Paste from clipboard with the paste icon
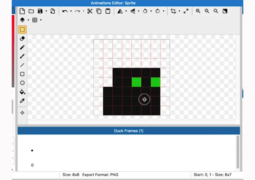 [x=108, y=11]
